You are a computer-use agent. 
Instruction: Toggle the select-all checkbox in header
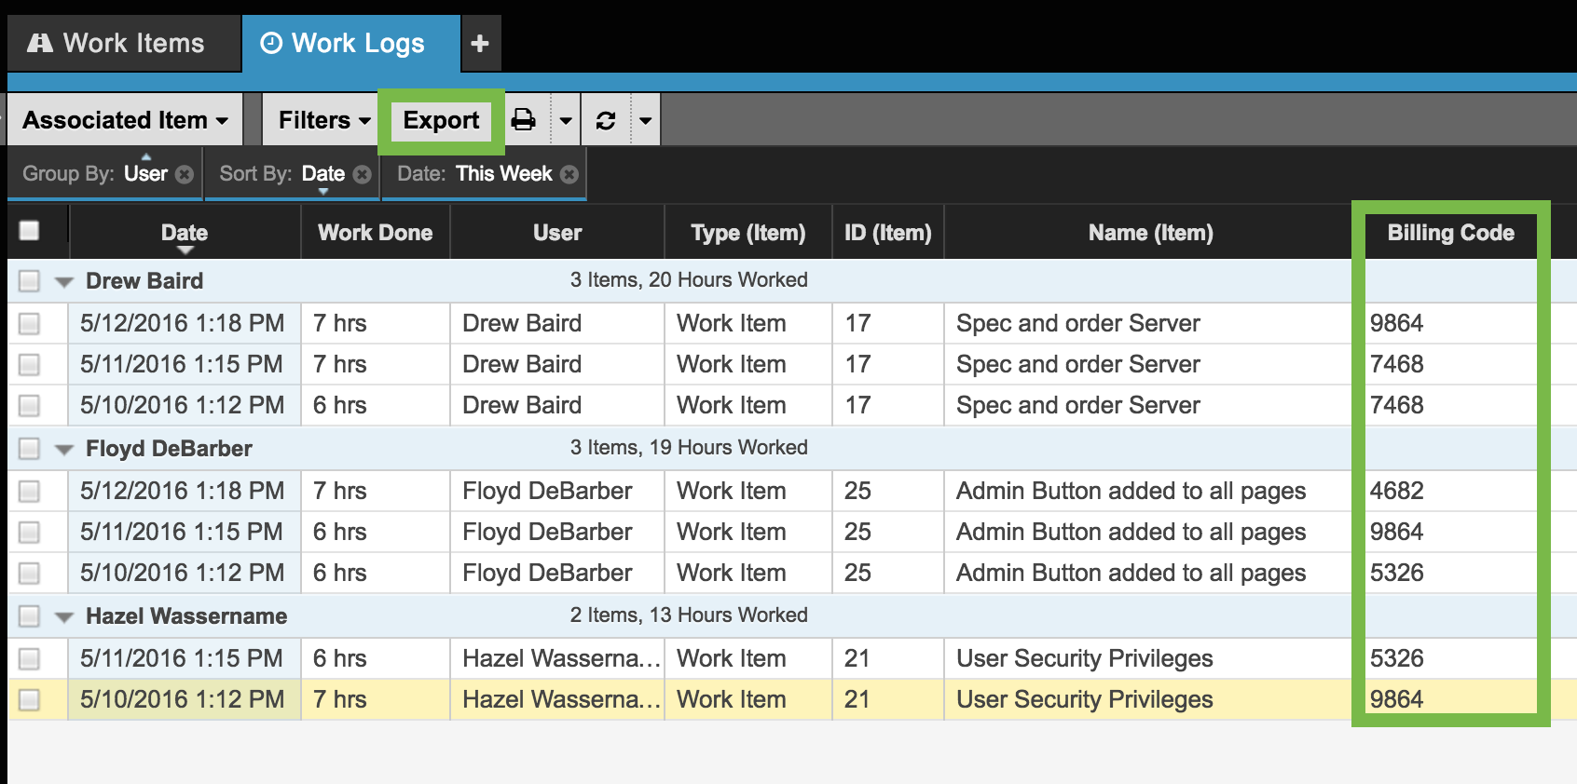30,231
